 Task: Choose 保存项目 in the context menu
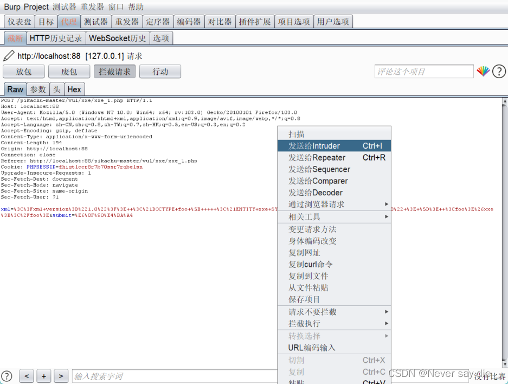335,299
